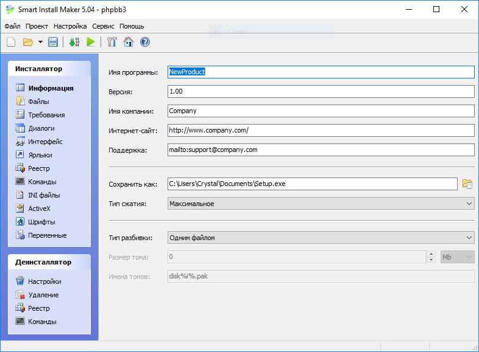479x352 pixels.
Task: Open installer Реестр section
Action: [x=33, y=168]
